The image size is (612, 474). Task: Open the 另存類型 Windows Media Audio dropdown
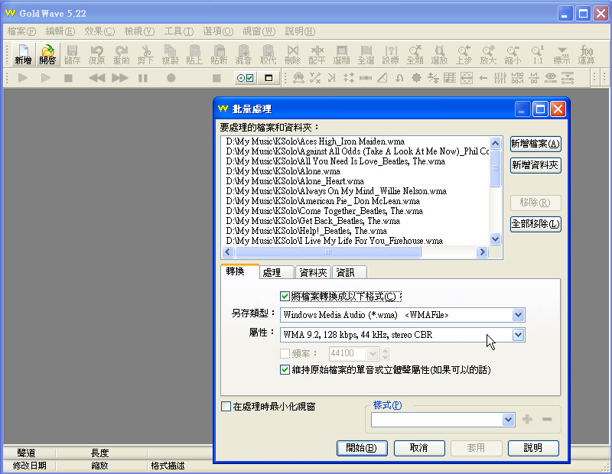518,315
